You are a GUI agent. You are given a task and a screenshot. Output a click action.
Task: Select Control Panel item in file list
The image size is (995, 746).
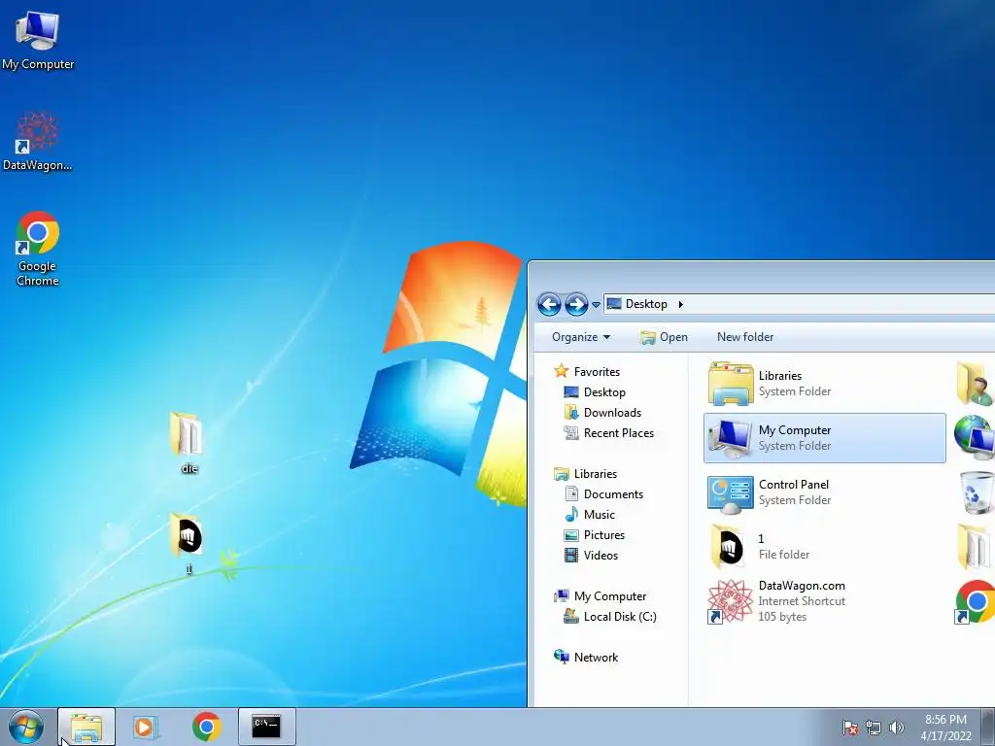[x=824, y=492]
